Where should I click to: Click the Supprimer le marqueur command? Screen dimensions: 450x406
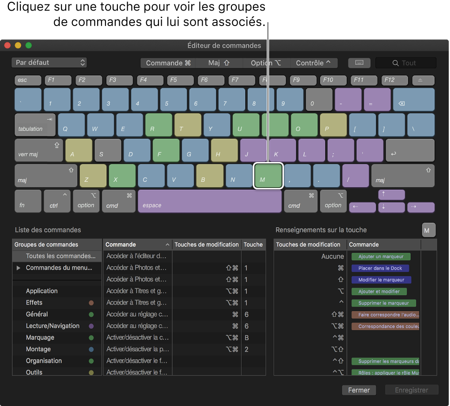pos(383,303)
